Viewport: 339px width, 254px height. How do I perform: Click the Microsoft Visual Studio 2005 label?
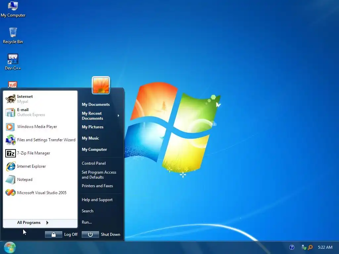(x=42, y=193)
